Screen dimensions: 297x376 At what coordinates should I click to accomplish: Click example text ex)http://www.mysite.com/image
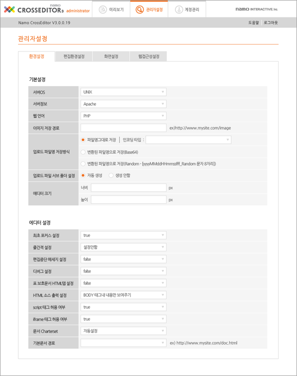(x=200, y=128)
